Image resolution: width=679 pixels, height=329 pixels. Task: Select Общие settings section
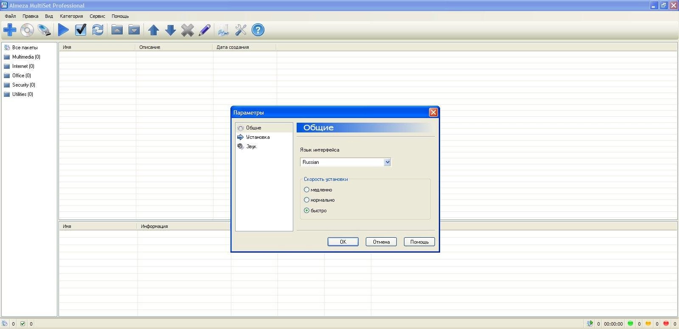(x=264, y=128)
